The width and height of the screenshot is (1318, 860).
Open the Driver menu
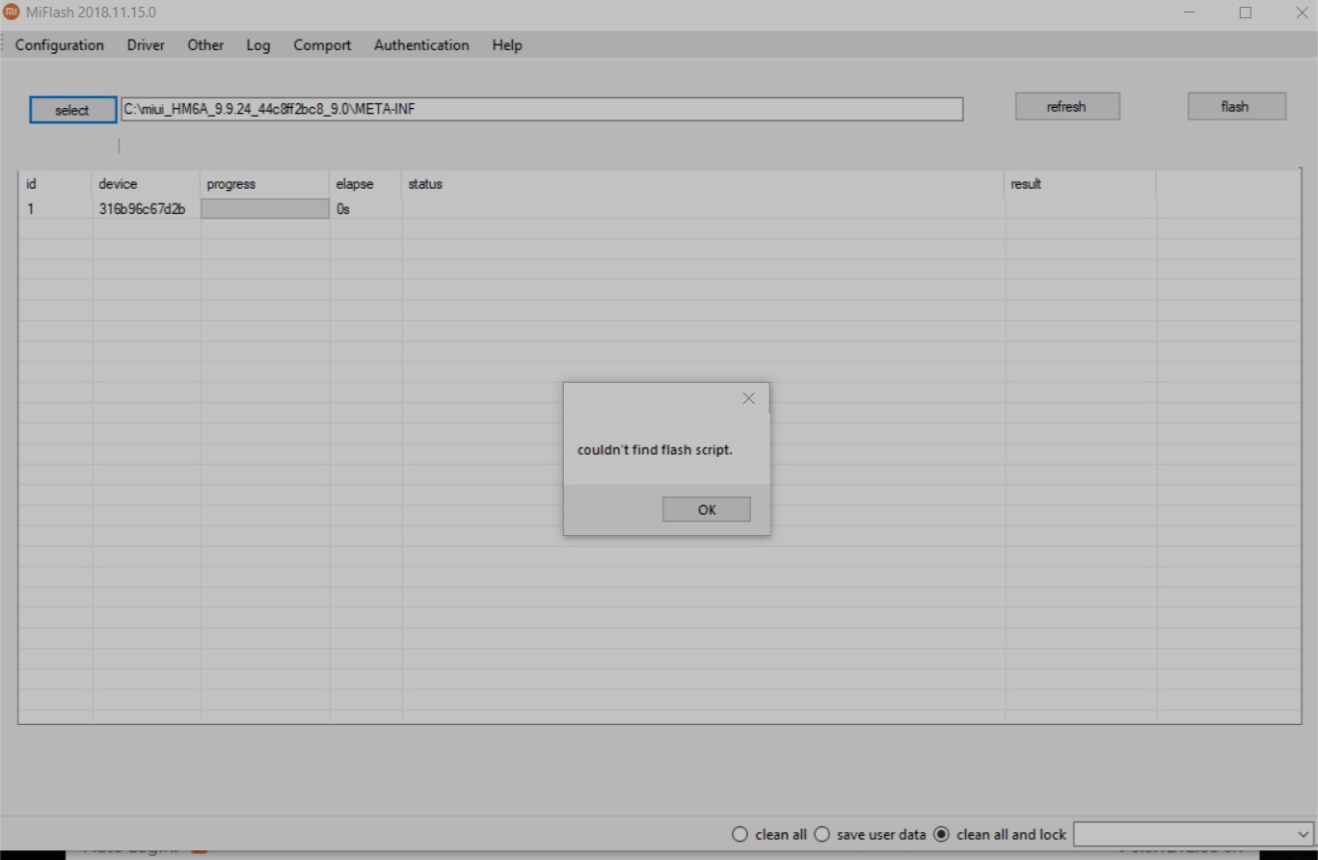point(146,45)
